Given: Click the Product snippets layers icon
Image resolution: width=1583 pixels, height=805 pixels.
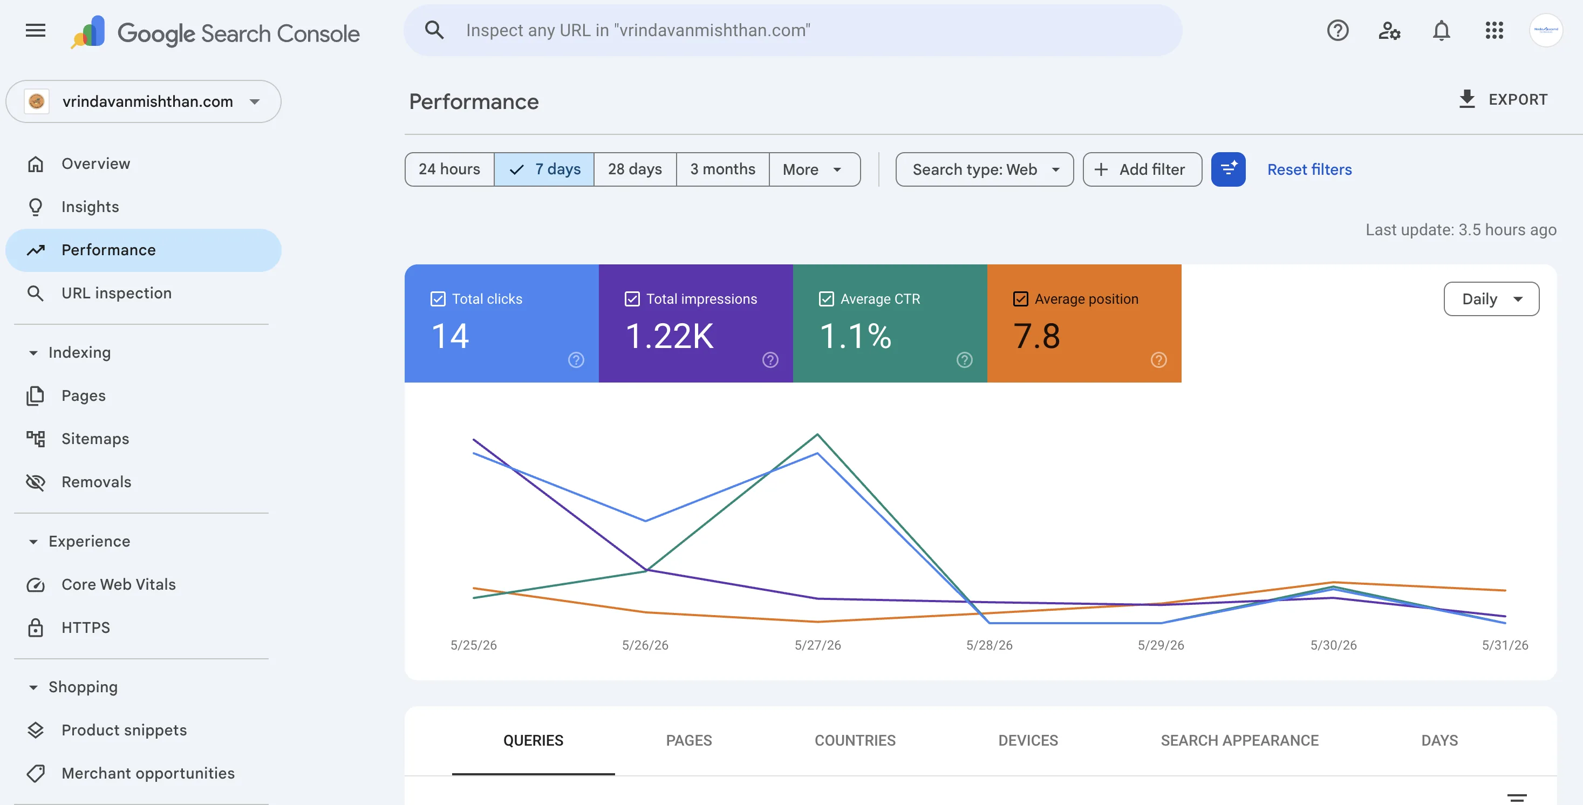Looking at the screenshot, I should [x=36, y=730].
